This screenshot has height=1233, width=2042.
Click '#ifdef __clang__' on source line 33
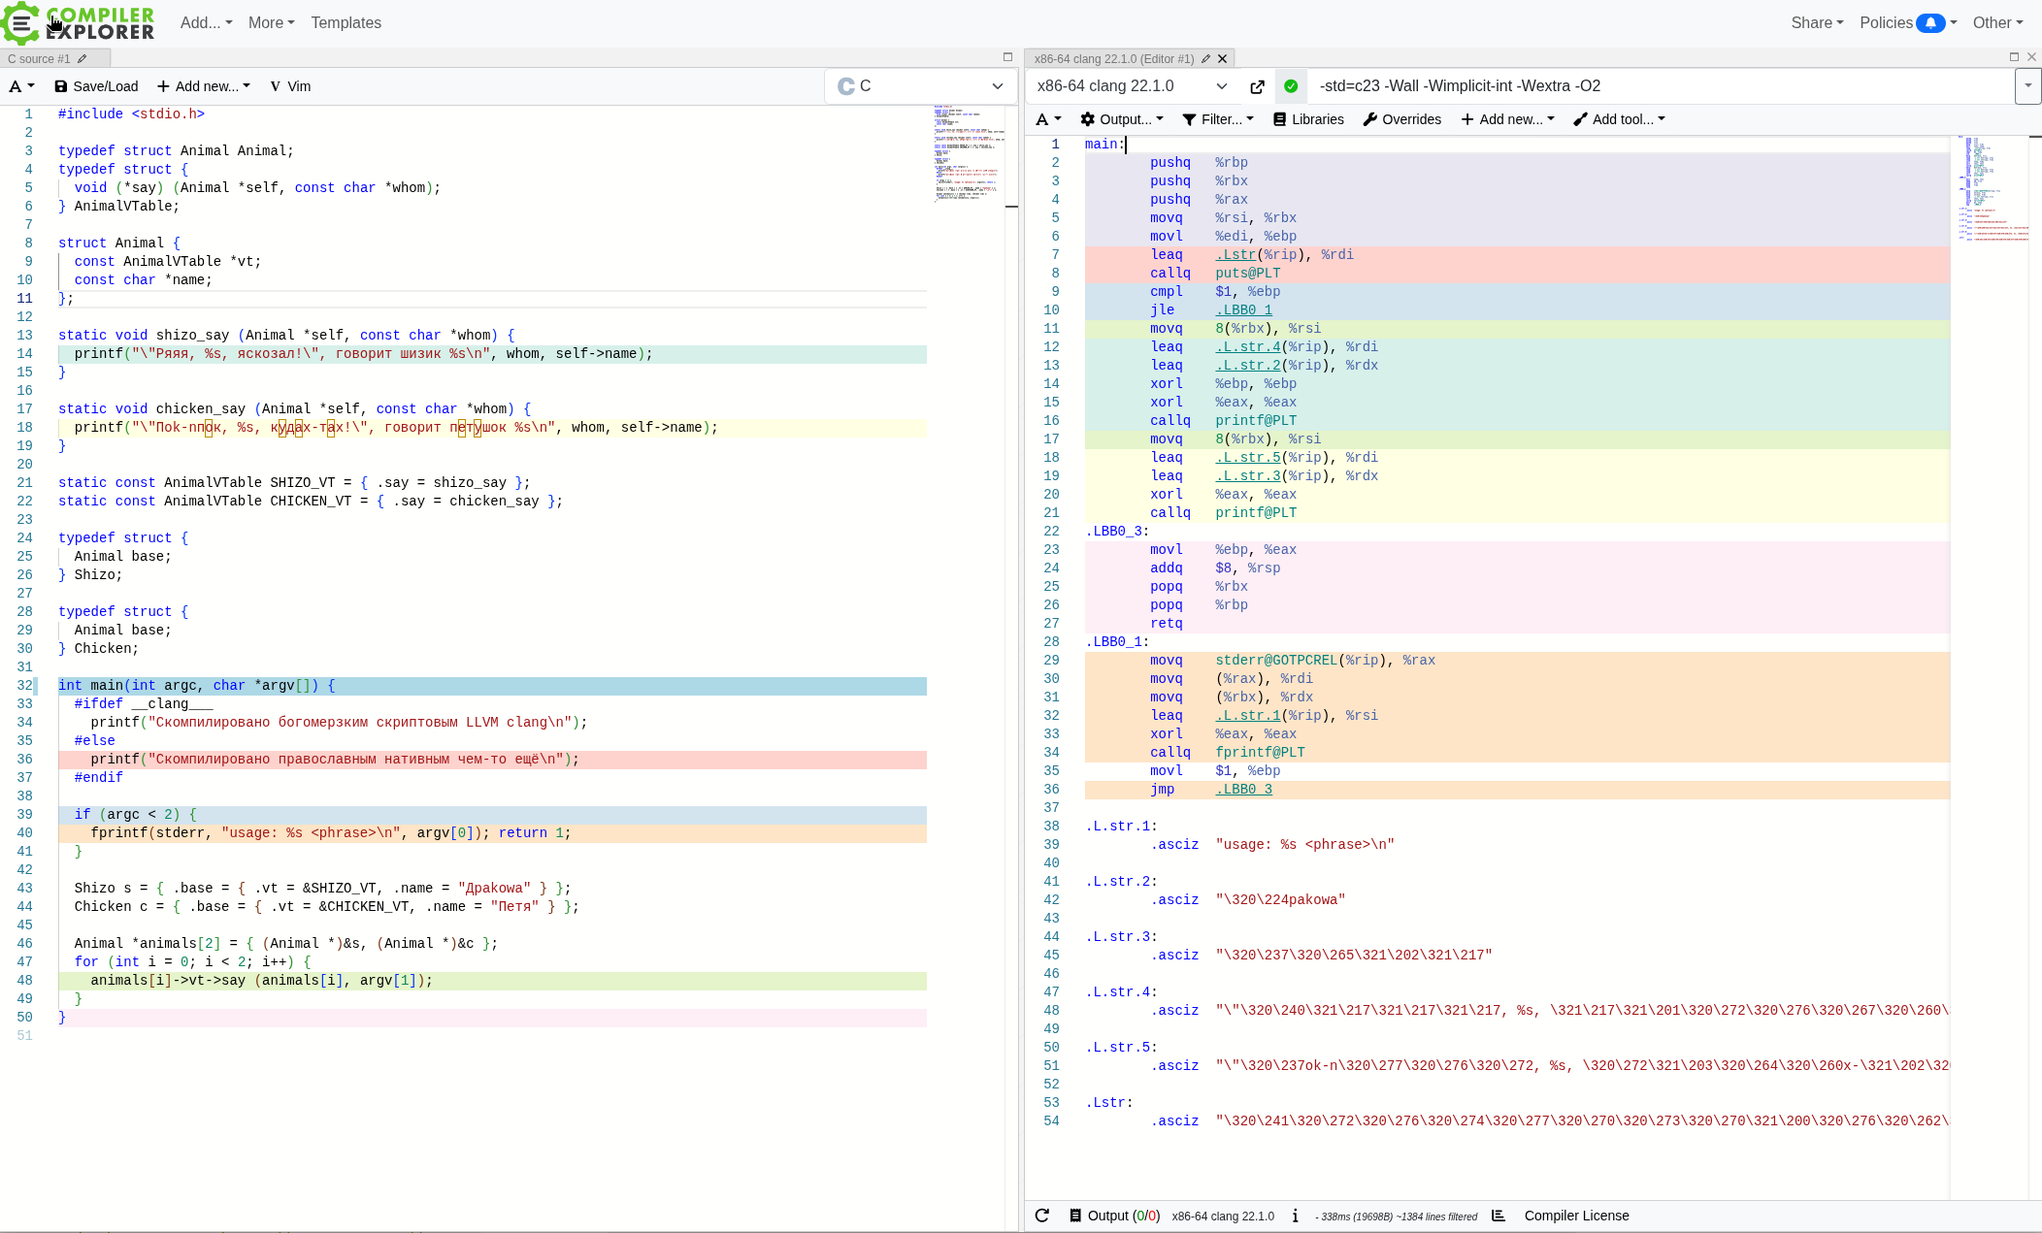point(144,704)
